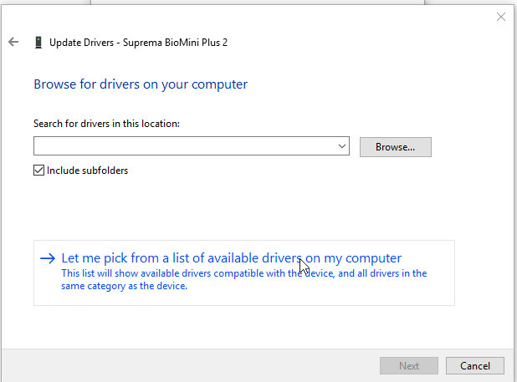Click the Include subfolders label text
The image size is (517, 382).
pyautogui.click(x=87, y=171)
